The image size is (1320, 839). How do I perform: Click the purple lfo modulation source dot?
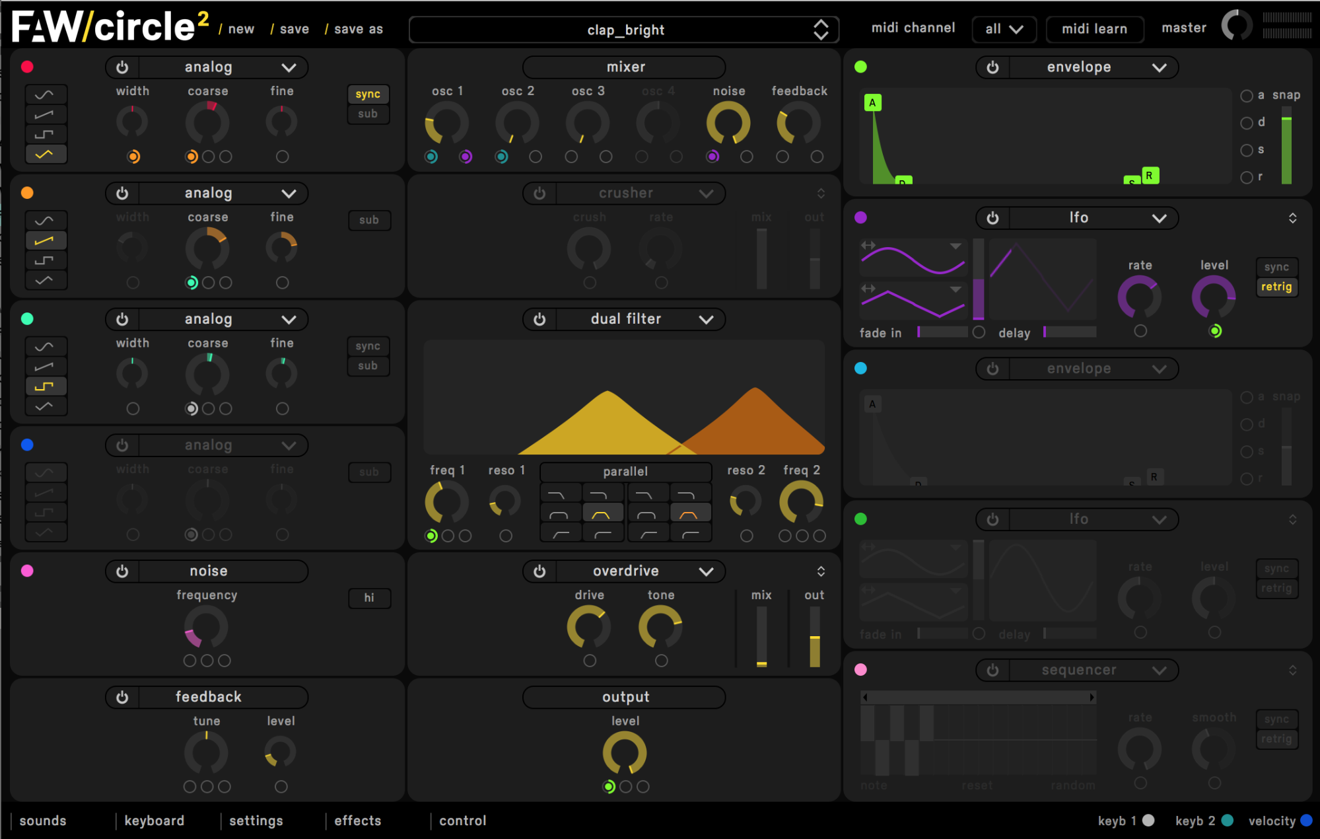click(x=860, y=217)
